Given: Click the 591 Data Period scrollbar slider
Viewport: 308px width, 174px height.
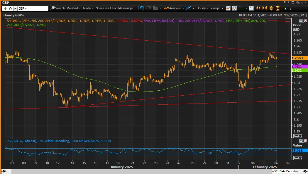Looking at the screenshot, I should [x=285, y=171].
